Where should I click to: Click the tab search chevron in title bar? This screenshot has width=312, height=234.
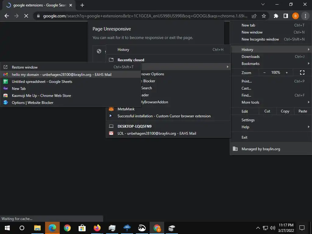point(263,4)
